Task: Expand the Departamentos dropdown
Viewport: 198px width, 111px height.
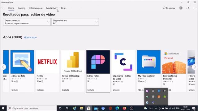Action: [27, 22]
